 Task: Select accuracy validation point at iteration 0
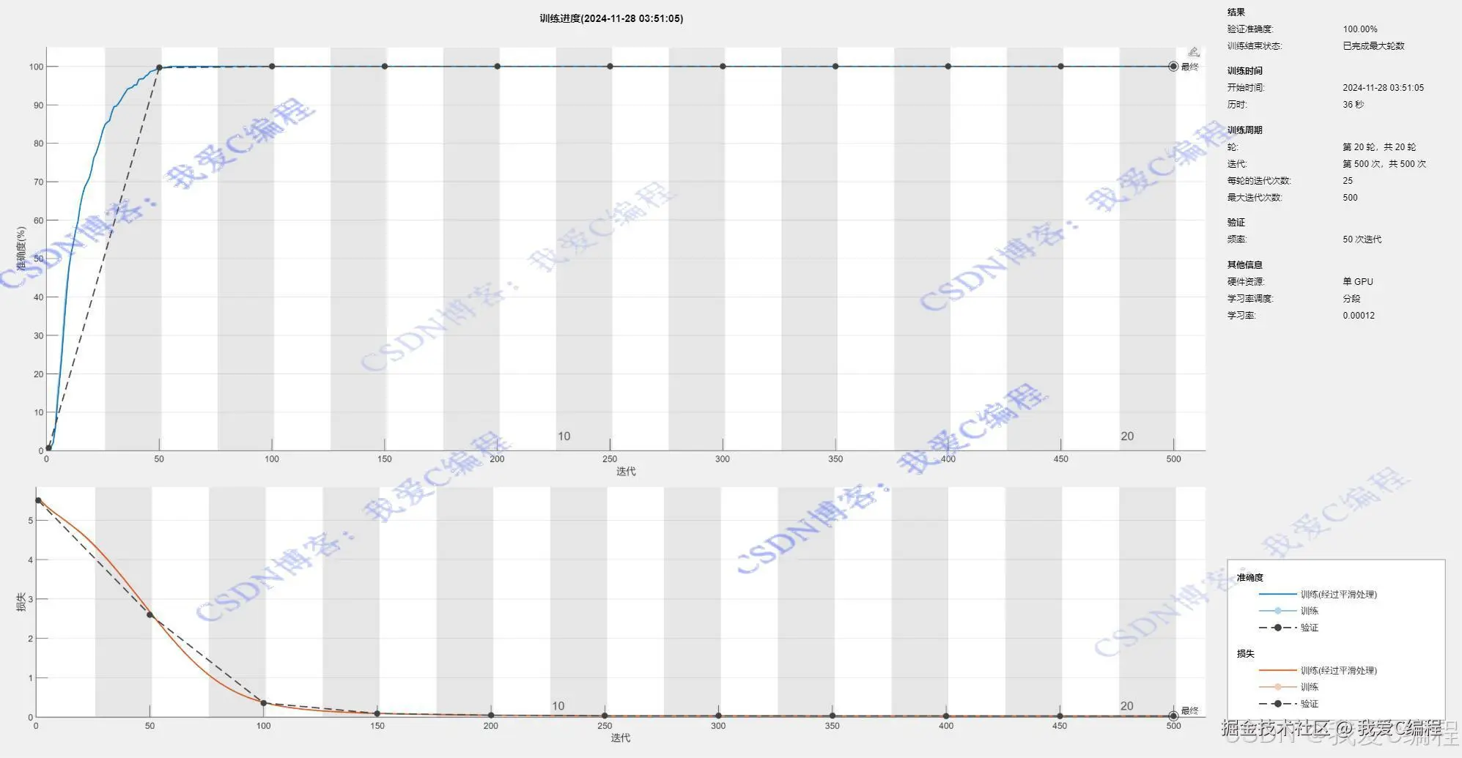[48, 448]
